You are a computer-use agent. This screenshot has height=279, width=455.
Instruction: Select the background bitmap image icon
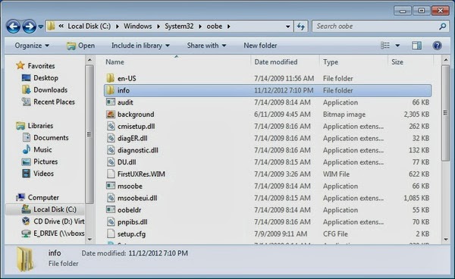[111, 114]
